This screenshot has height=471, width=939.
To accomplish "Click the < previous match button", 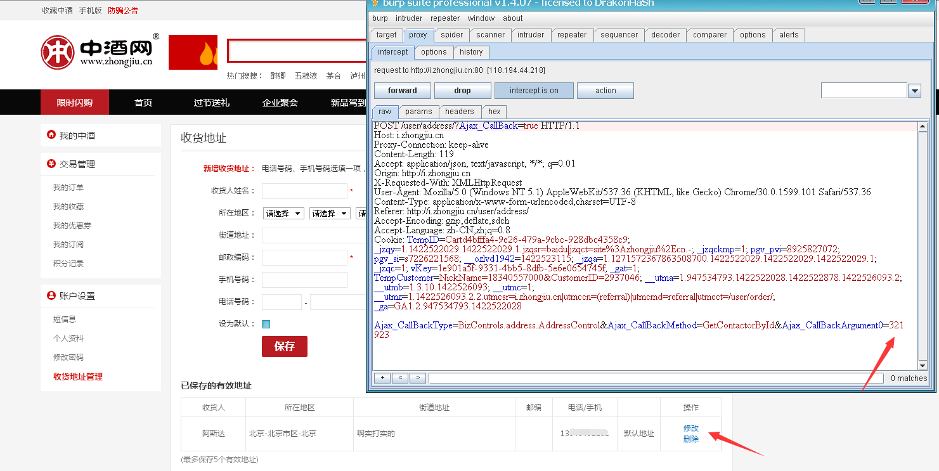I will click(x=399, y=378).
